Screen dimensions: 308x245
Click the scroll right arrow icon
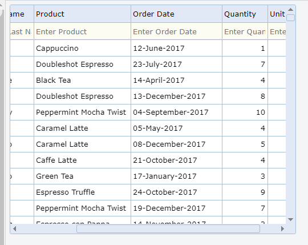(x=282, y=228)
